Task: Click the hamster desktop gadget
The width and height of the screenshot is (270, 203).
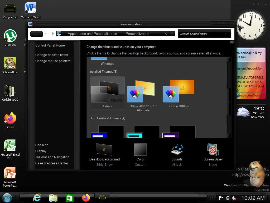Action: point(257,174)
